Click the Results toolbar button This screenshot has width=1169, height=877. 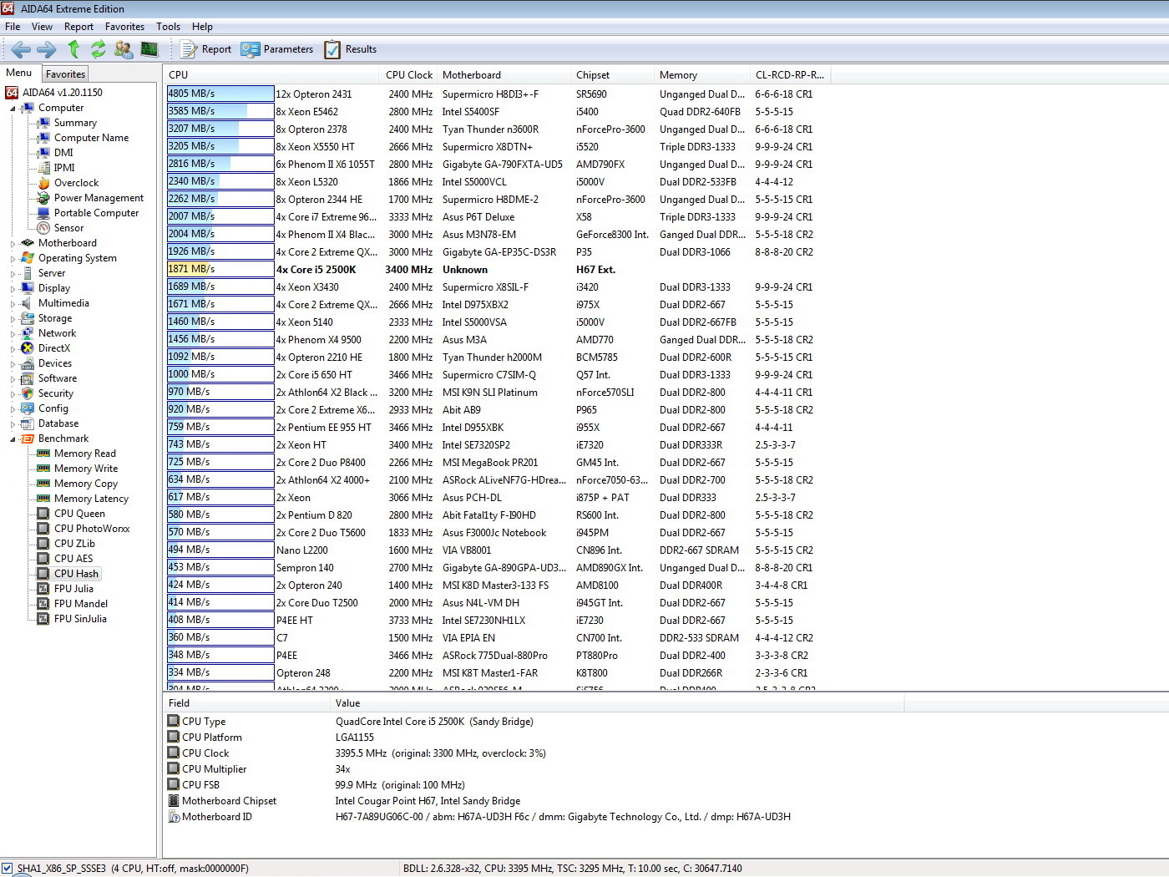tap(351, 49)
